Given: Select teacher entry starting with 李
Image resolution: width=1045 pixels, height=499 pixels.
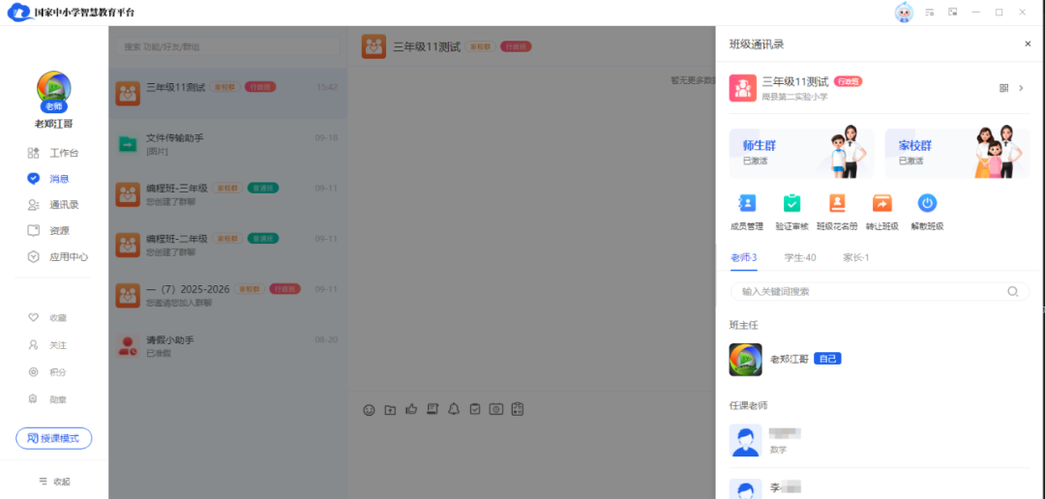Looking at the screenshot, I should (880, 488).
